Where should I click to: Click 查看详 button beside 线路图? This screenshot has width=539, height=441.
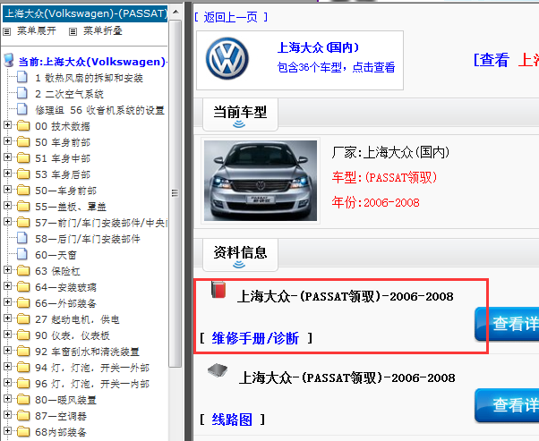click(x=507, y=405)
